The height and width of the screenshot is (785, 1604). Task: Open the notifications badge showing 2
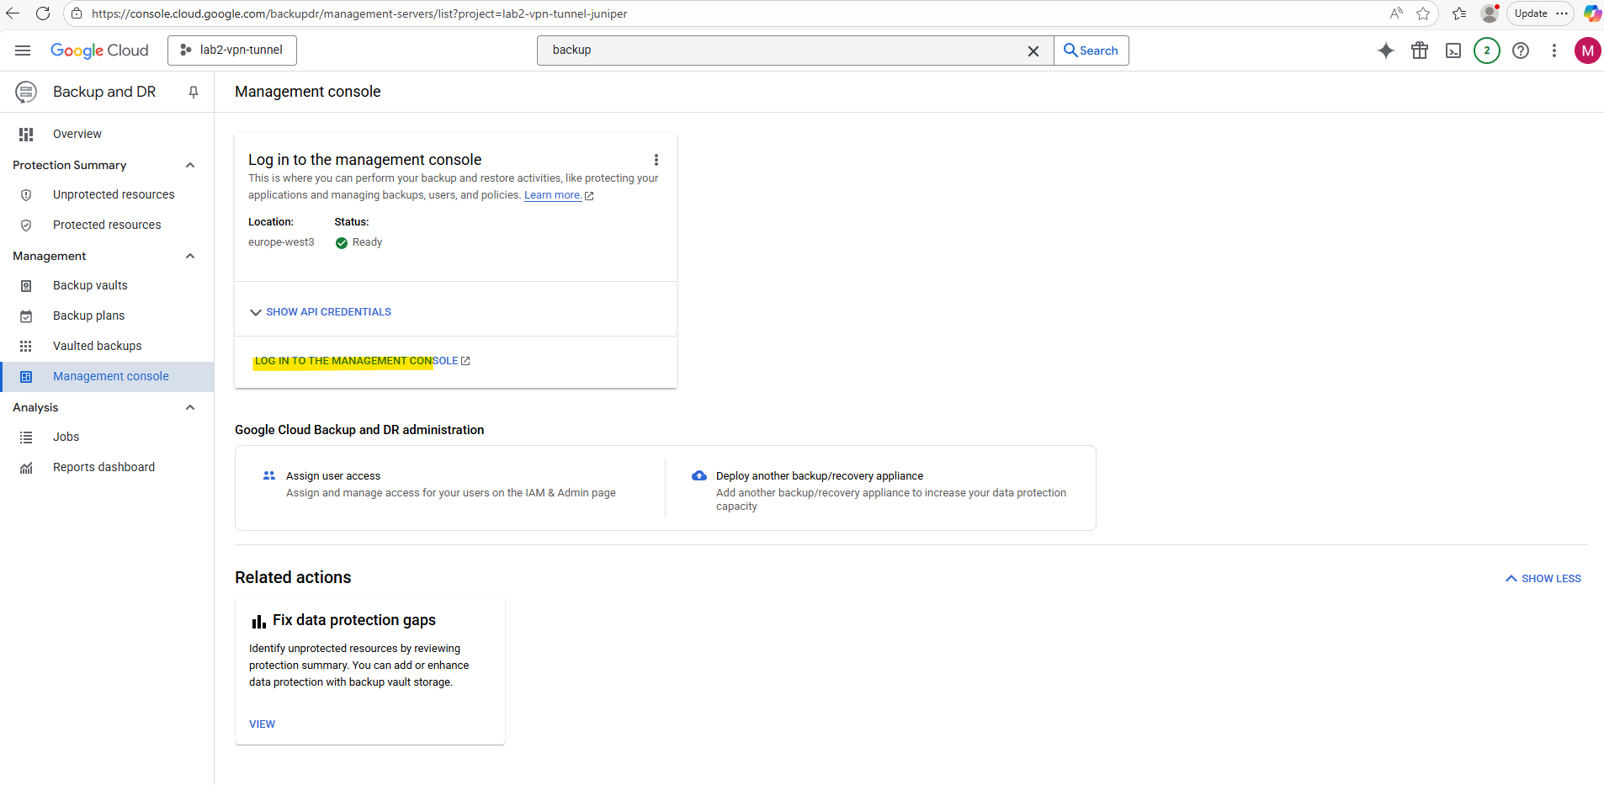click(x=1487, y=50)
